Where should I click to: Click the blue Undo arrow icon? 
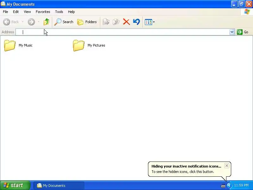point(137,22)
